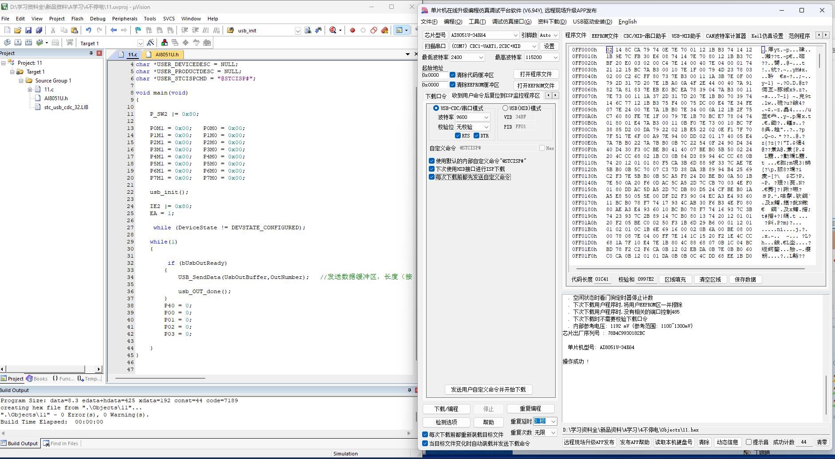The height and width of the screenshot is (459, 835).
Task: Click the Open file folder icon
Action: pyautogui.click(x=18, y=30)
